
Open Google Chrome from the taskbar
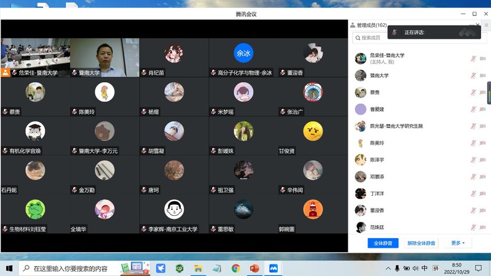235,269
